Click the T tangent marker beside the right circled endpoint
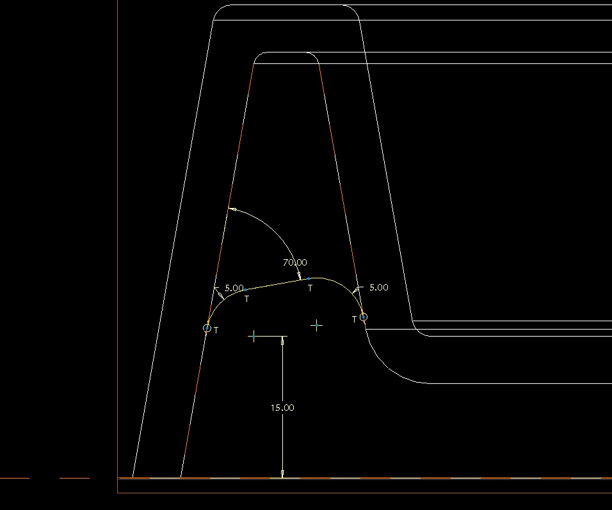Viewport: 612px width, 510px height. [x=354, y=319]
